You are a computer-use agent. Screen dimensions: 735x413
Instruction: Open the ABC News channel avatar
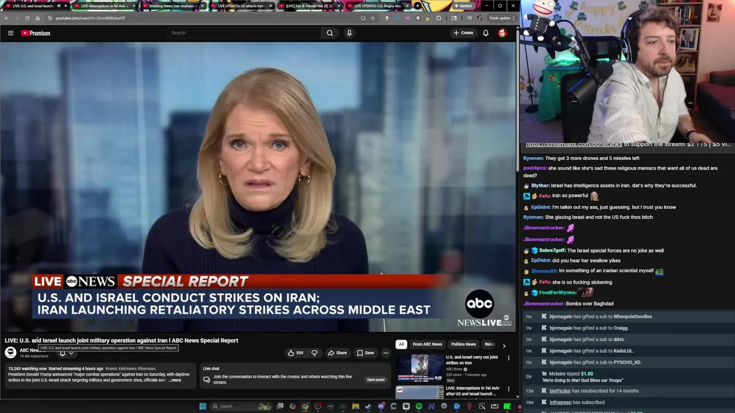pos(10,352)
